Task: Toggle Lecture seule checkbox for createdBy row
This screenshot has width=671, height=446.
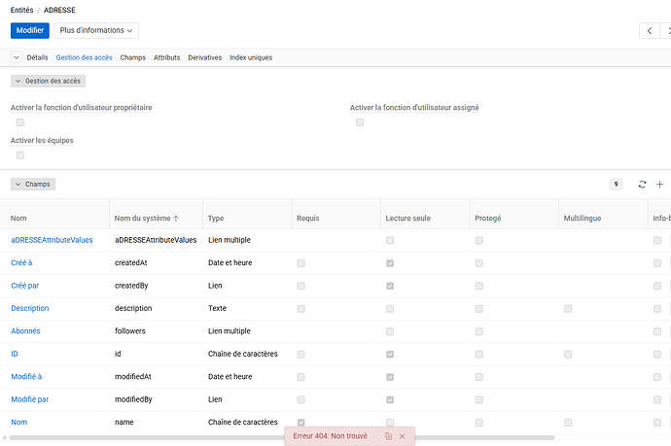Action: point(390,286)
